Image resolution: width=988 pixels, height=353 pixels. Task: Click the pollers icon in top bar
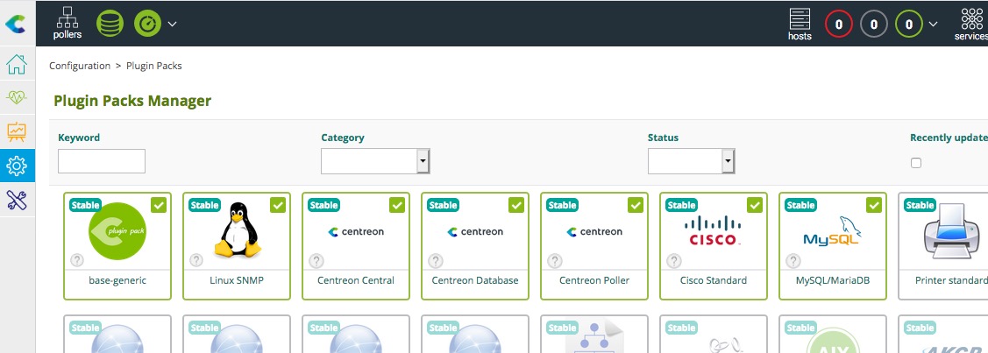tap(68, 23)
